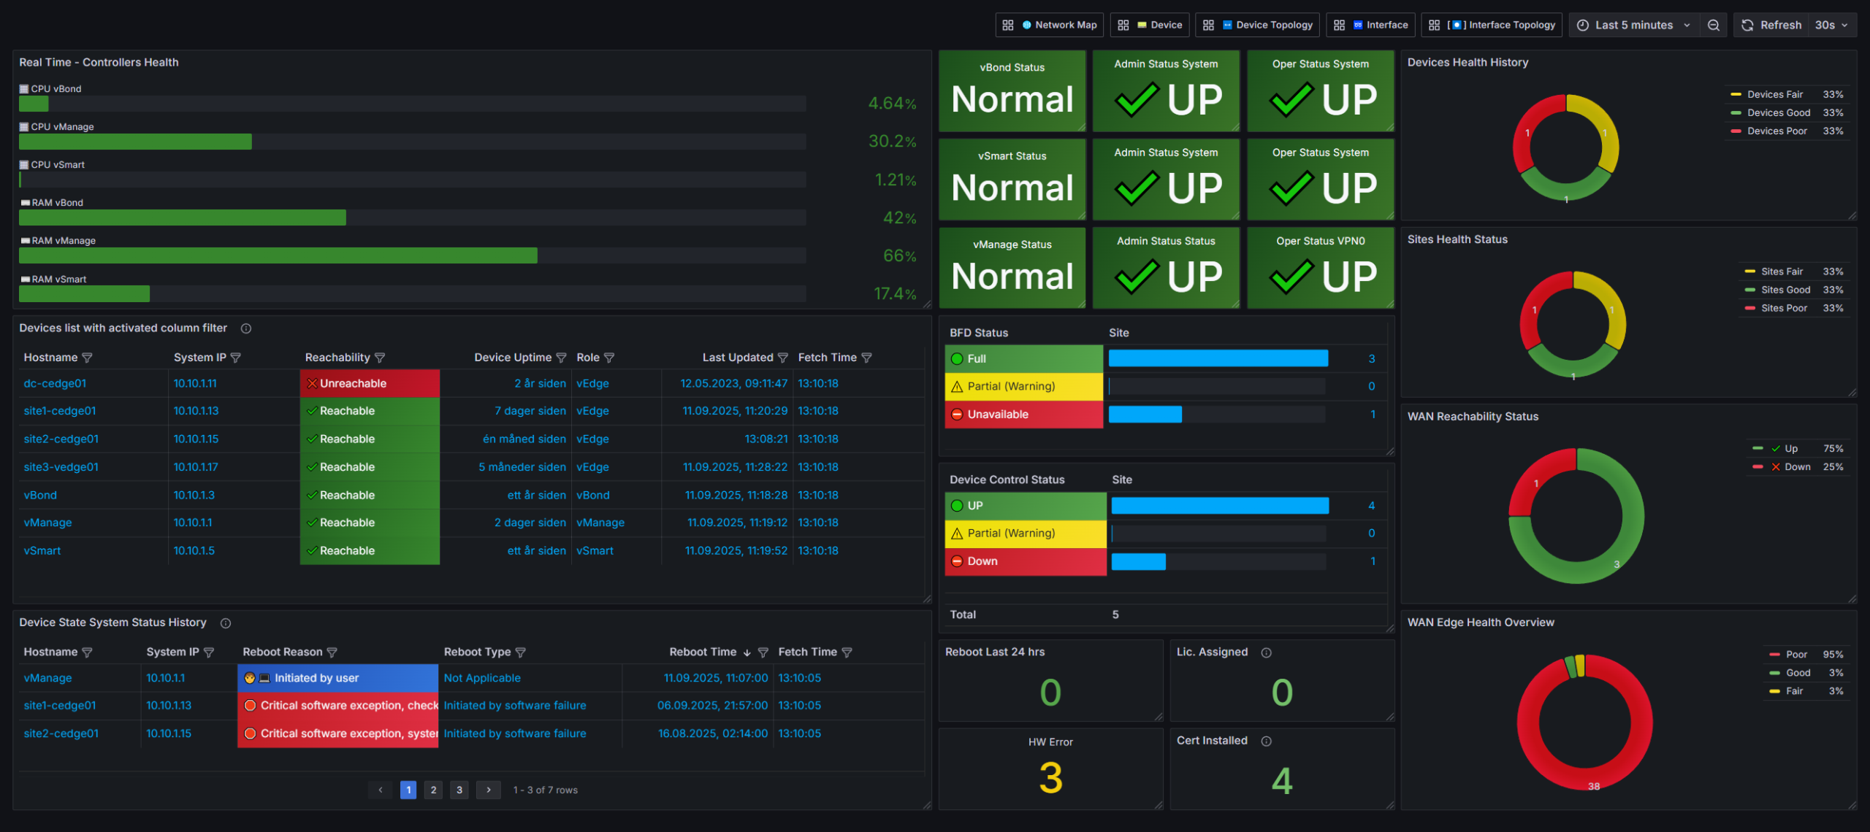
Task: Click the vBond Status Normal panel
Action: coord(1012,91)
